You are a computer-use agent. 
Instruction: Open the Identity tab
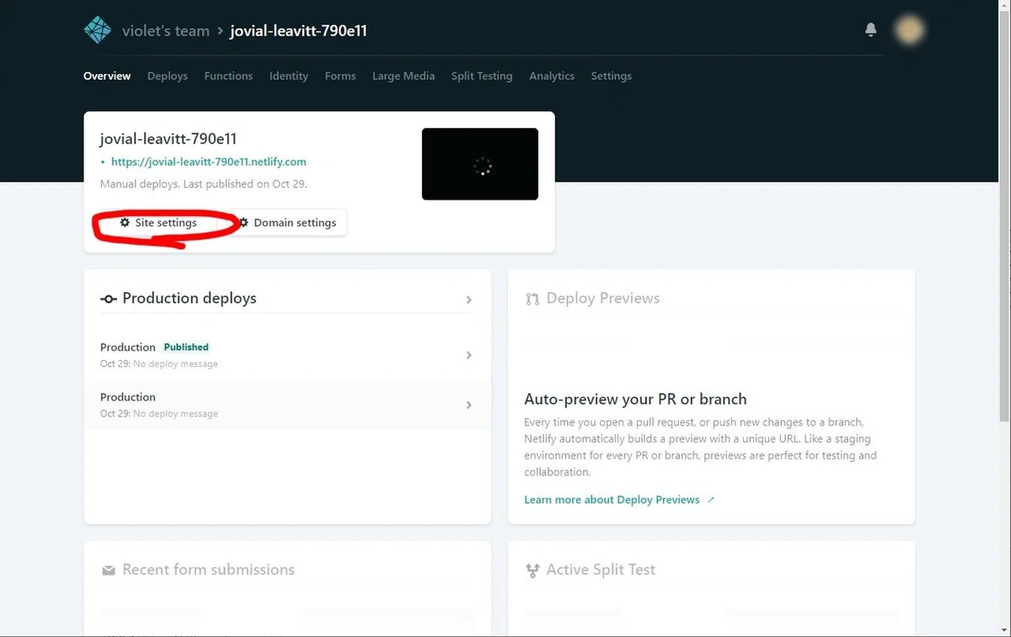coord(289,76)
